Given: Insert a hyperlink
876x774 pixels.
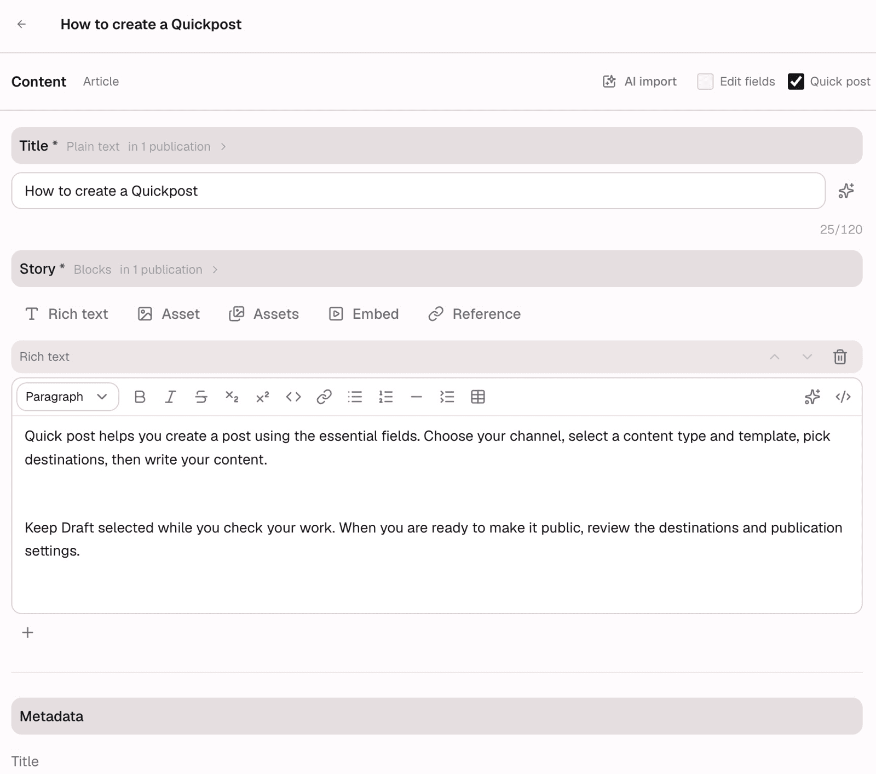Looking at the screenshot, I should point(324,397).
